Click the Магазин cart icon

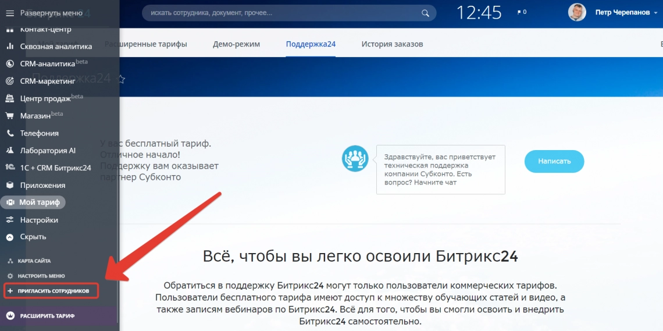coord(10,116)
